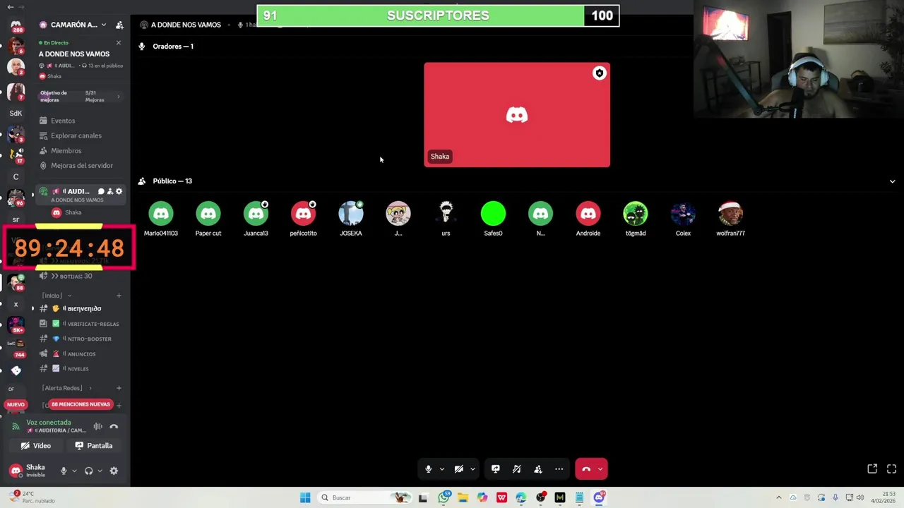
Task: Click the NUEVO servers indicator pill
Action: [x=16, y=404]
